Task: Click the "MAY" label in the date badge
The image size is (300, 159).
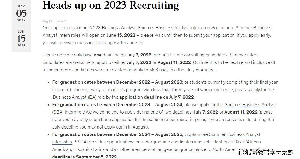Action: click(21, 6)
